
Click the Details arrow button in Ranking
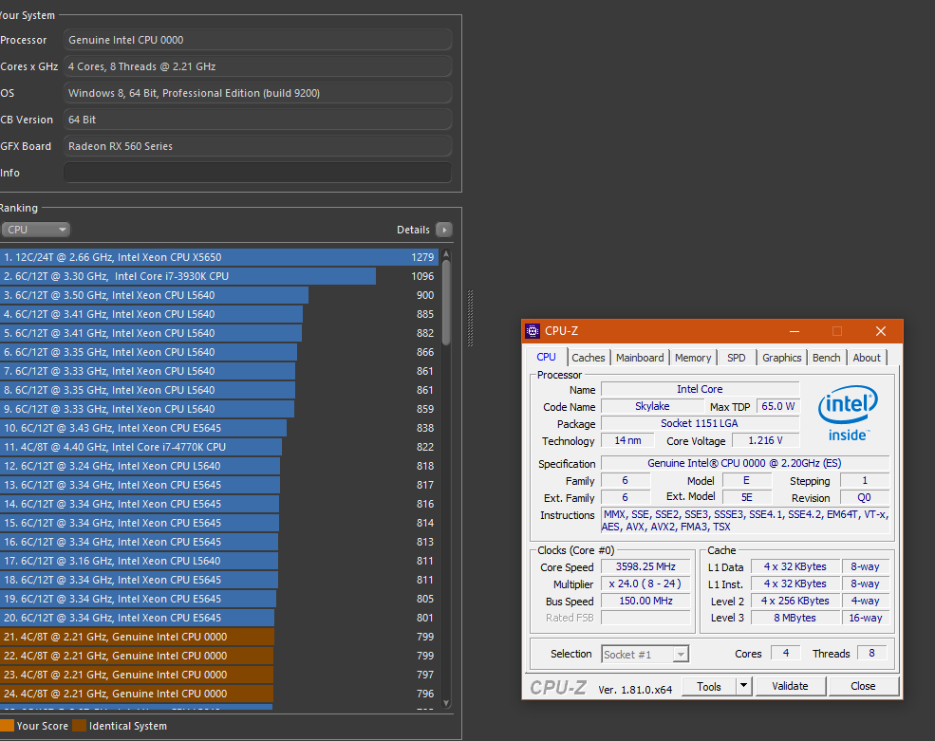444,230
